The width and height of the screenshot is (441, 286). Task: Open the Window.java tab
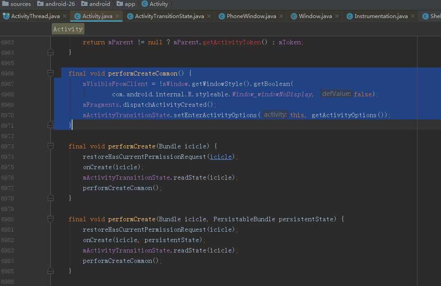(x=315, y=16)
